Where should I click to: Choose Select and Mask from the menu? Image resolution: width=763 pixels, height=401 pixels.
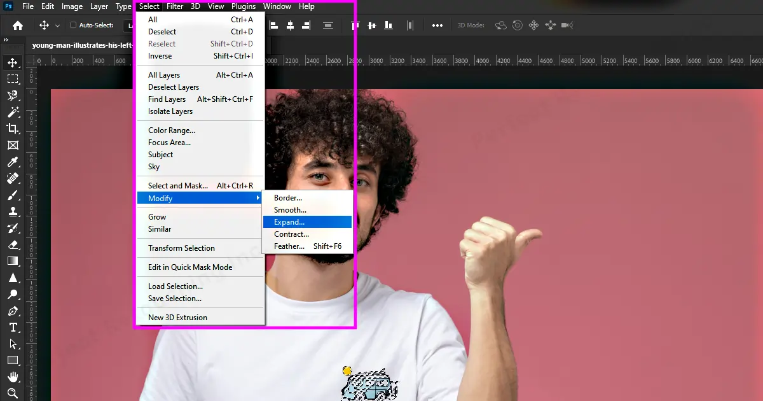179,185
